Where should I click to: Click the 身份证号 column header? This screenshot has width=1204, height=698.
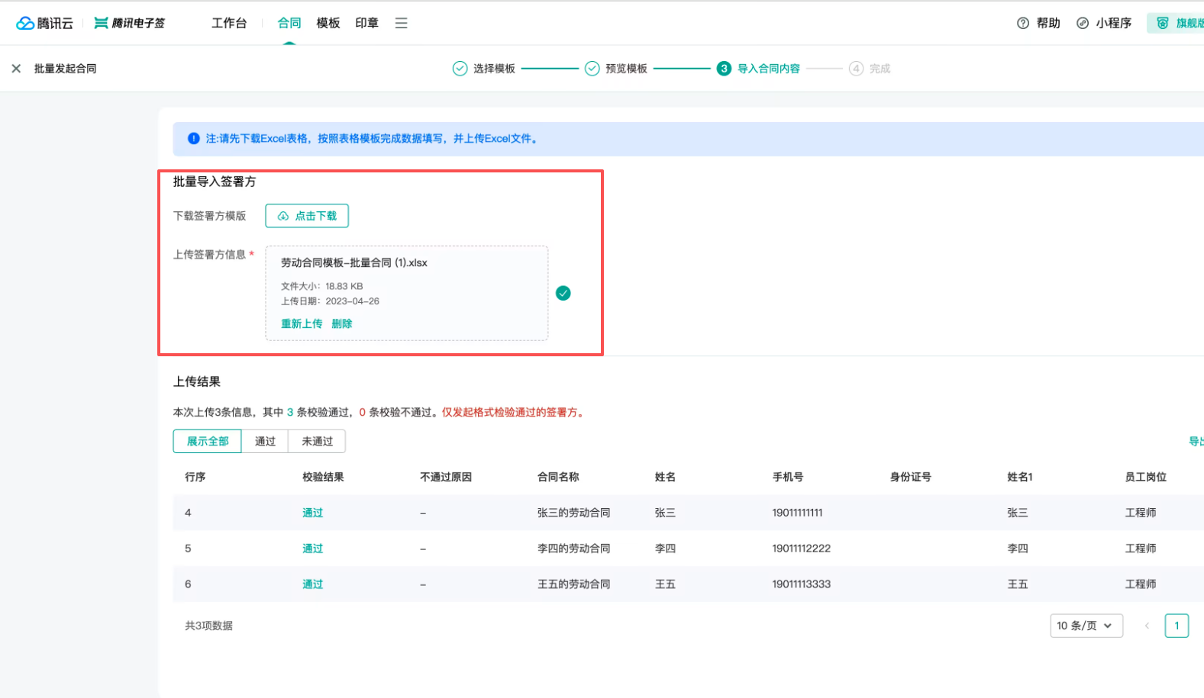click(910, 477)
